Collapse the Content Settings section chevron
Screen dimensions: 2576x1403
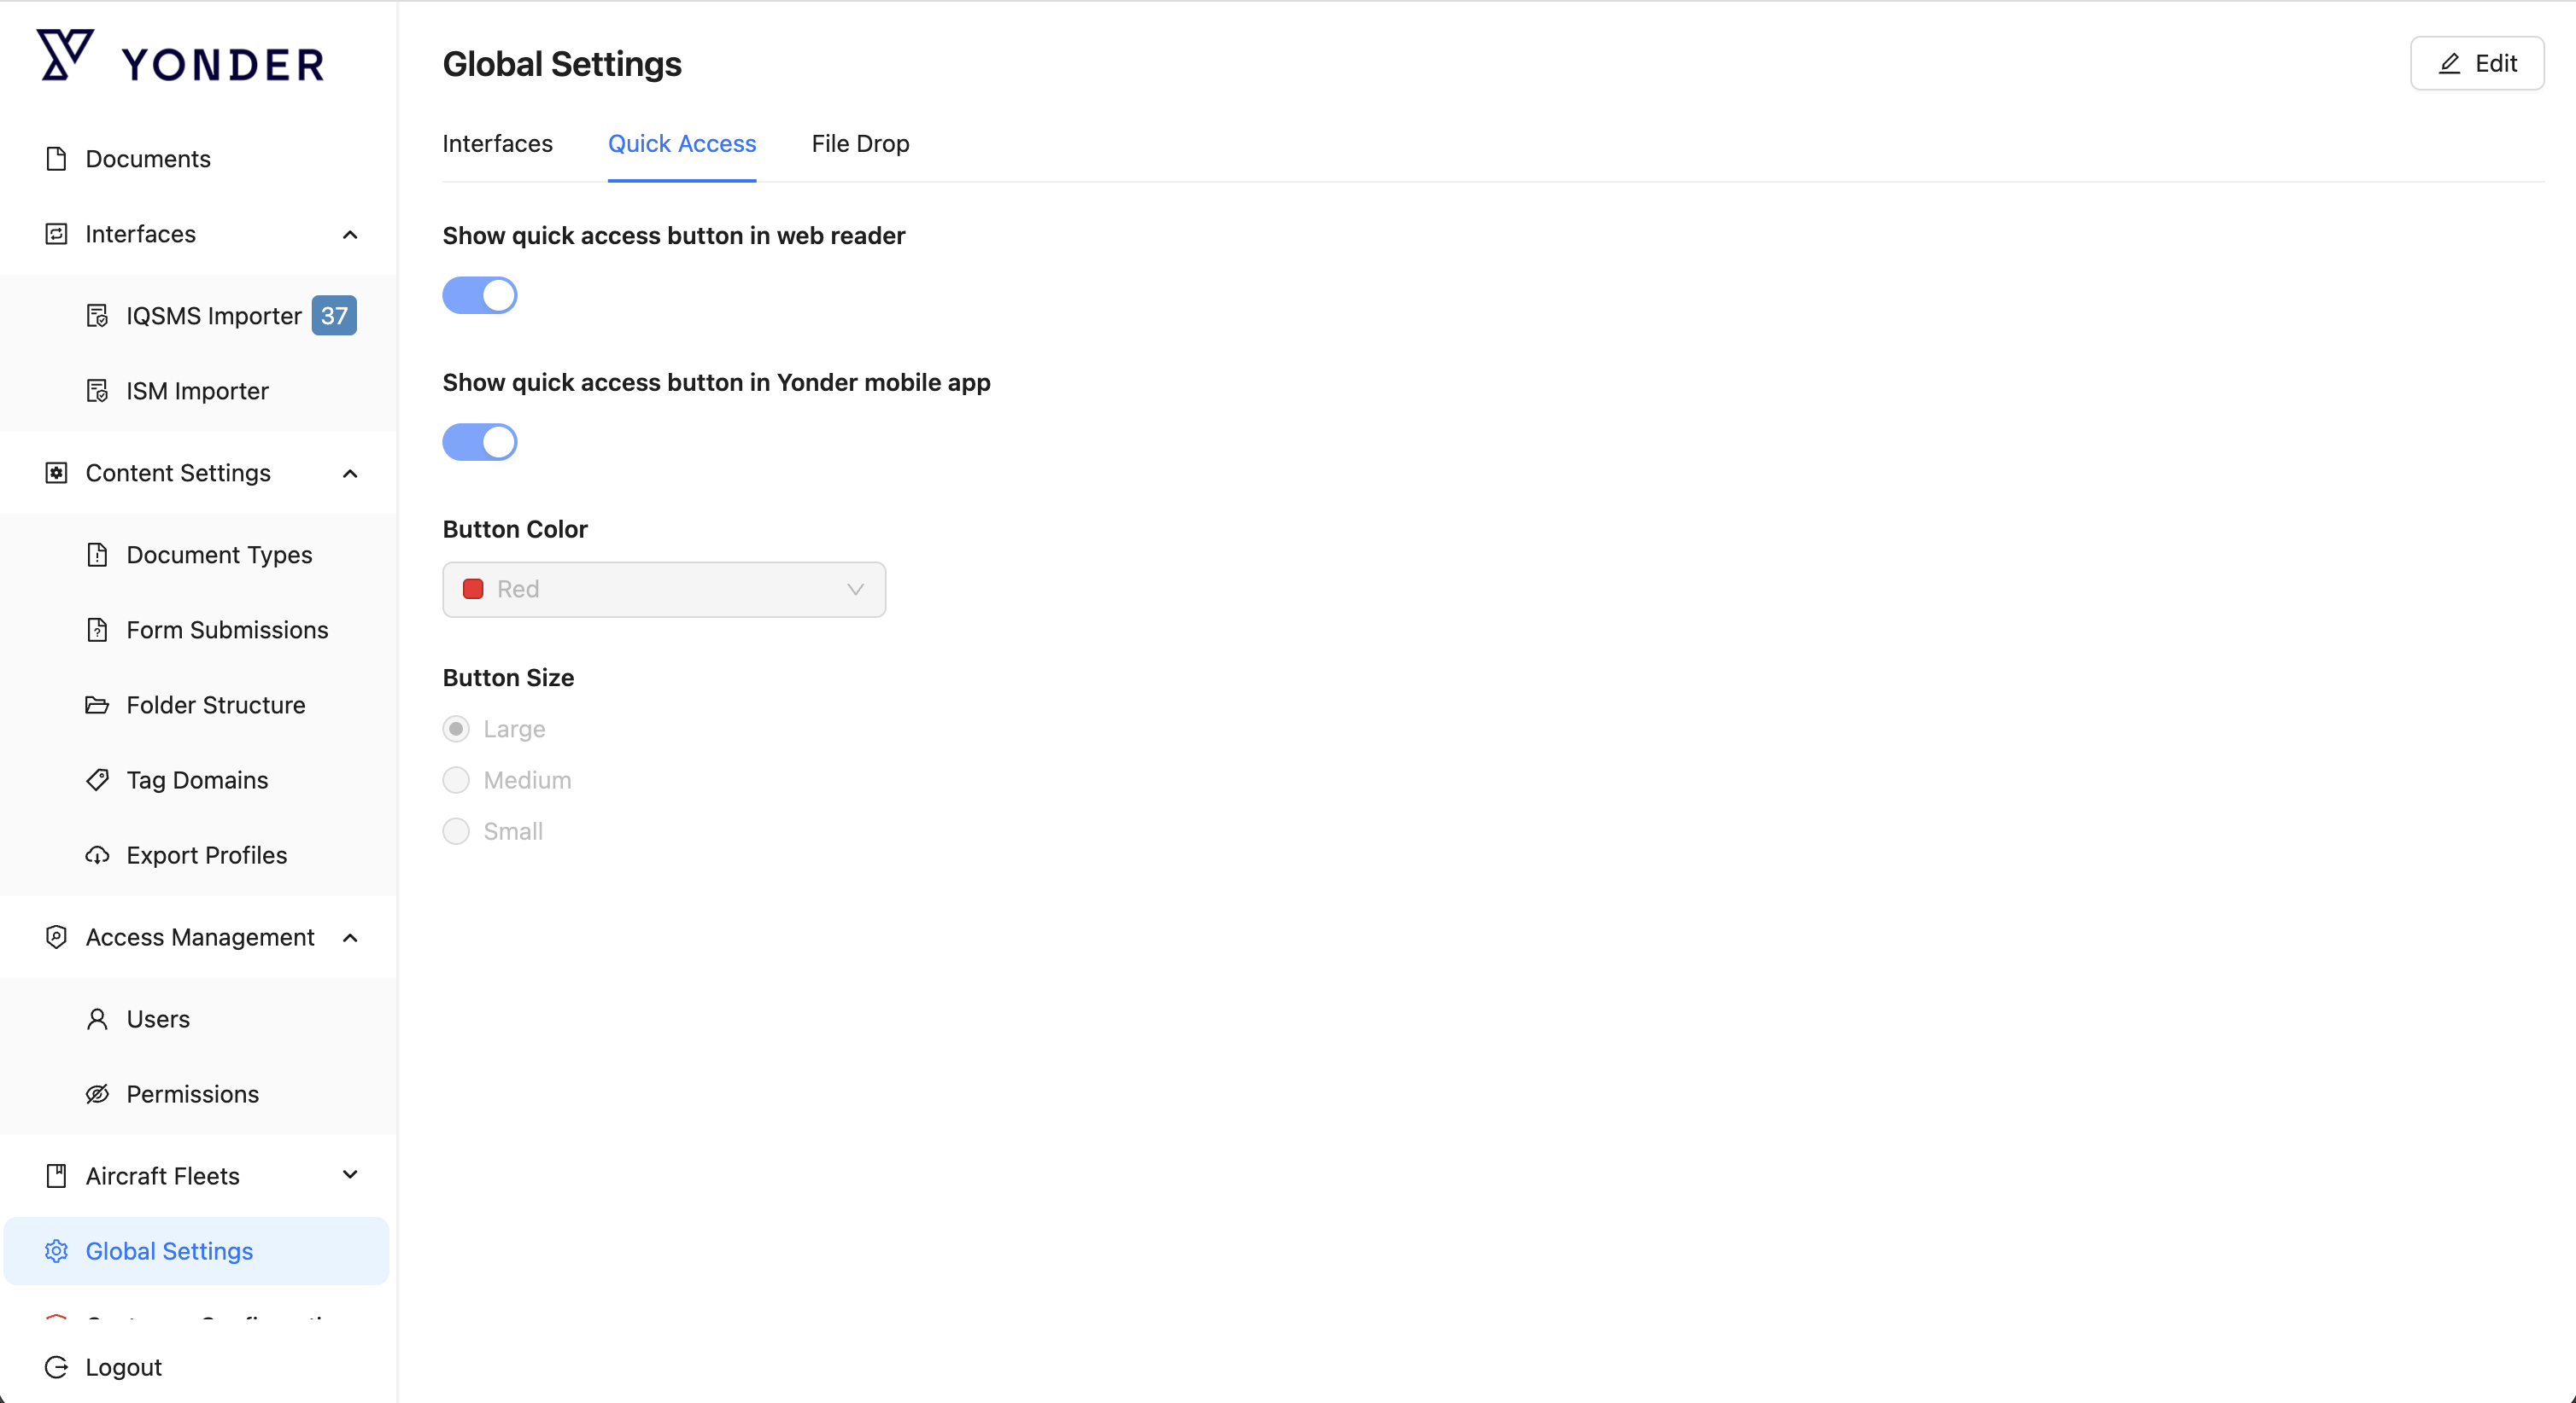pyautogui.click(x=350, y=474)
